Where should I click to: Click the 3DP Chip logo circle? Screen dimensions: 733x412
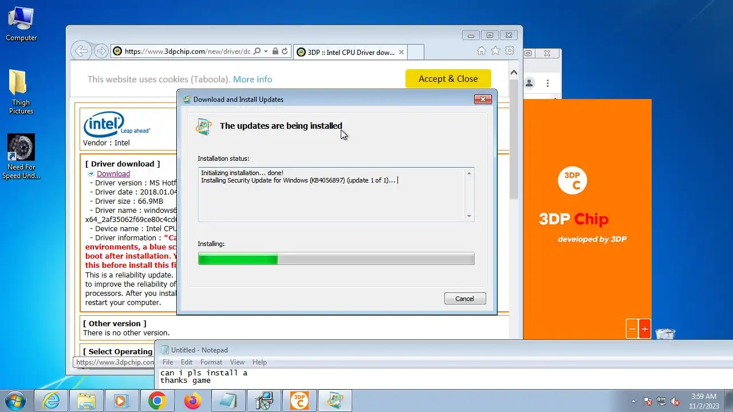(x=572, y=180)
